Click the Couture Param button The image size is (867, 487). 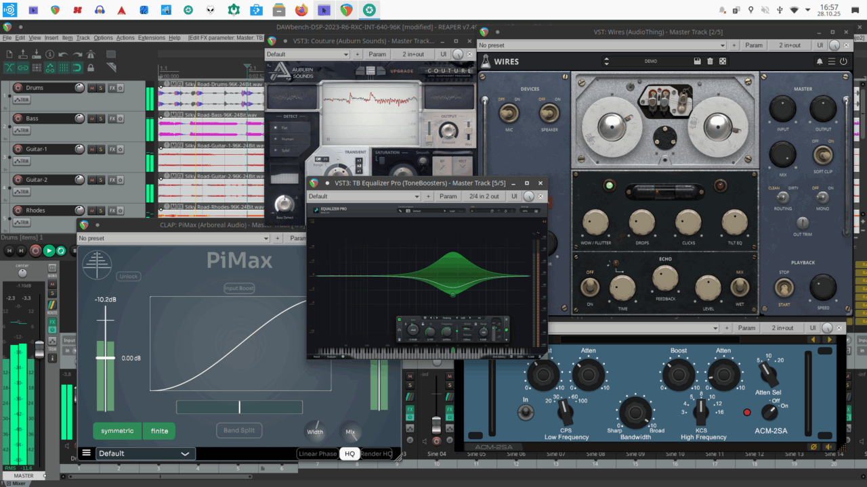[x=377, y=54]
